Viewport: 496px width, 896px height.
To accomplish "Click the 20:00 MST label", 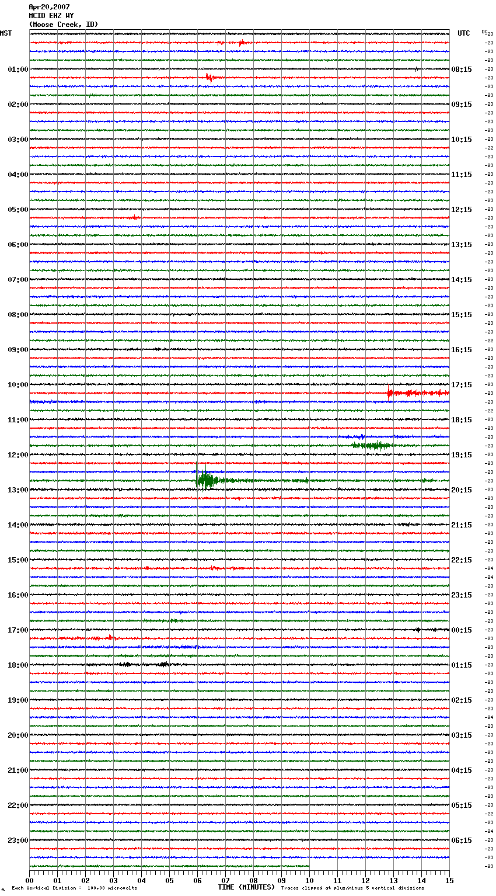I will point(18,735).
